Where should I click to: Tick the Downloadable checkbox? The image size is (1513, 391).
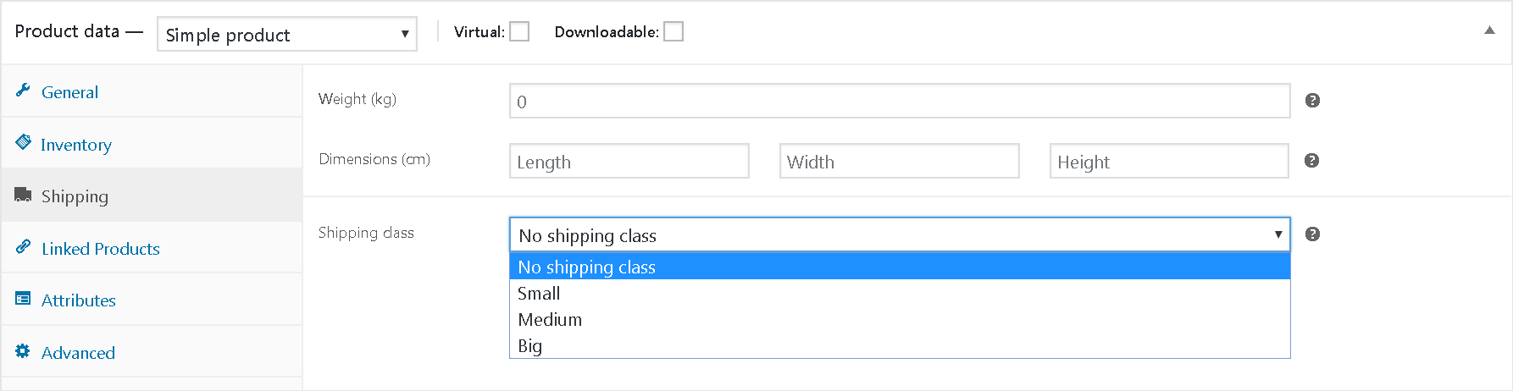pyautogui.click(x=673, y=31)
